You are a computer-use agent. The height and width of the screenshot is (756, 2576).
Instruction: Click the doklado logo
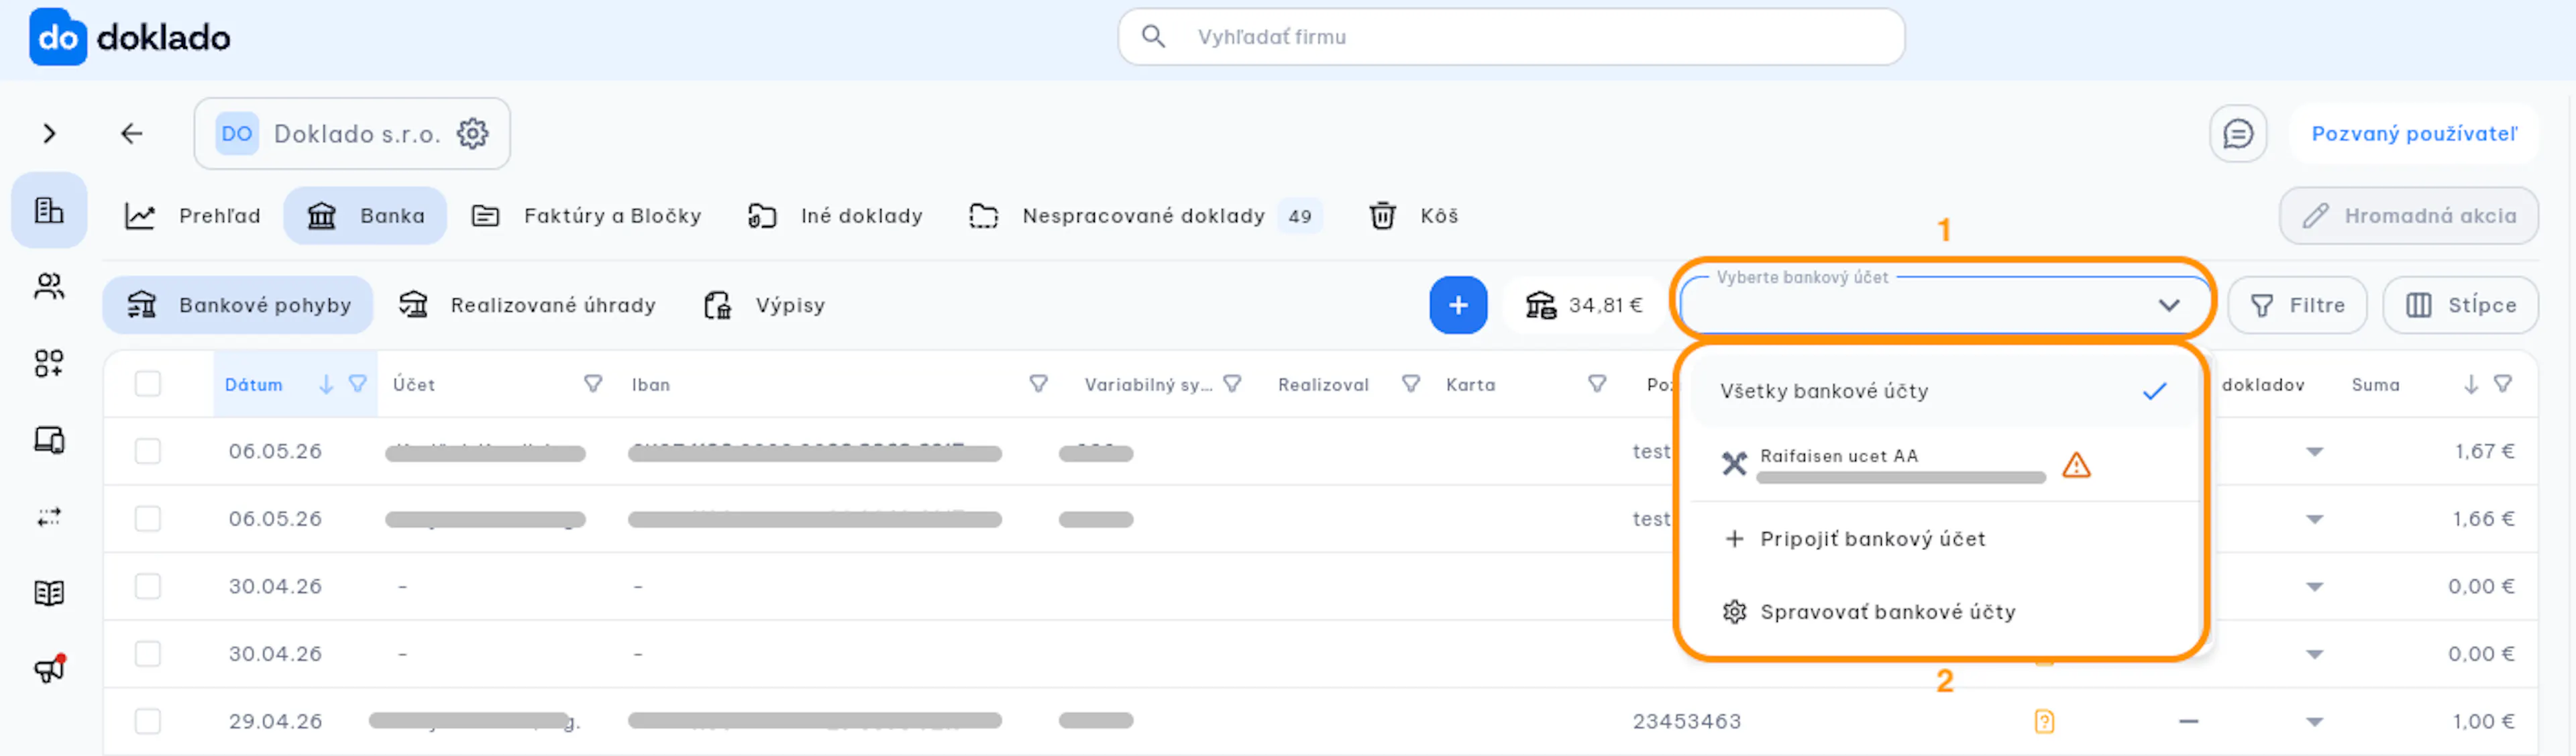130,37
